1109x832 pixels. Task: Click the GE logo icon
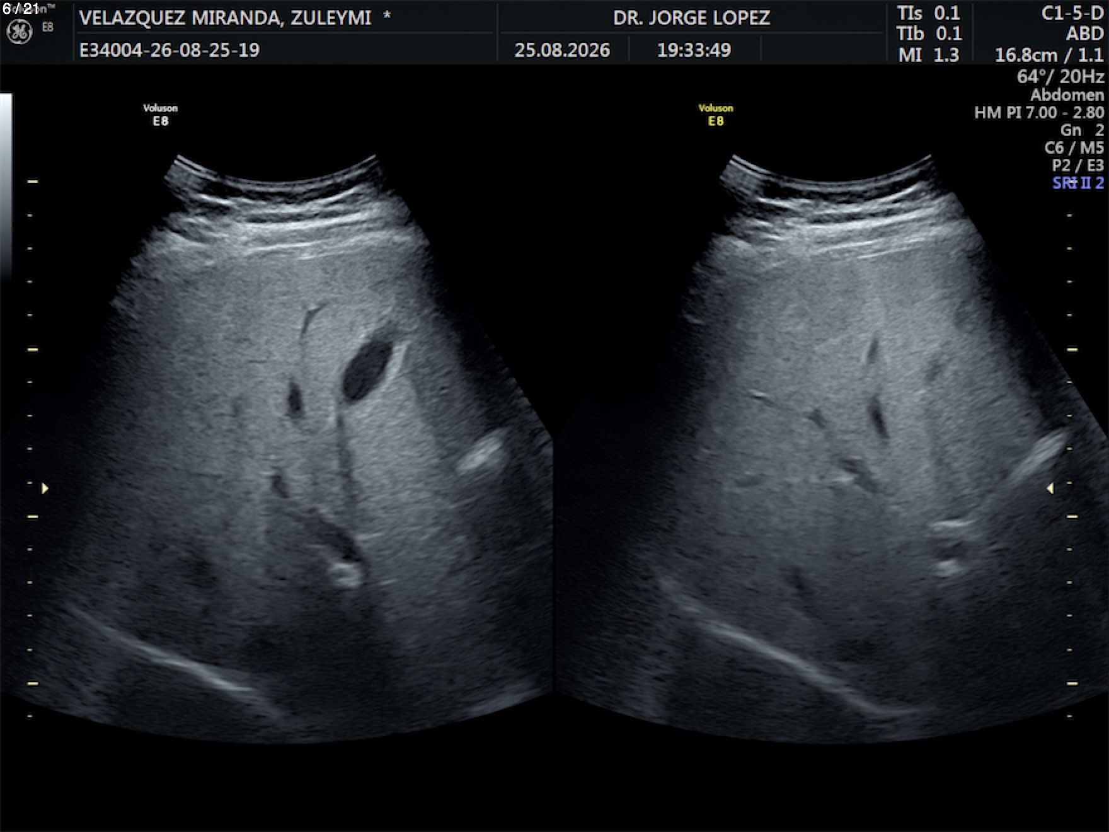click(19, 32)
